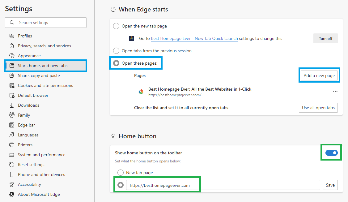Disable the Show home button toggle

click(x=331, y=153)
